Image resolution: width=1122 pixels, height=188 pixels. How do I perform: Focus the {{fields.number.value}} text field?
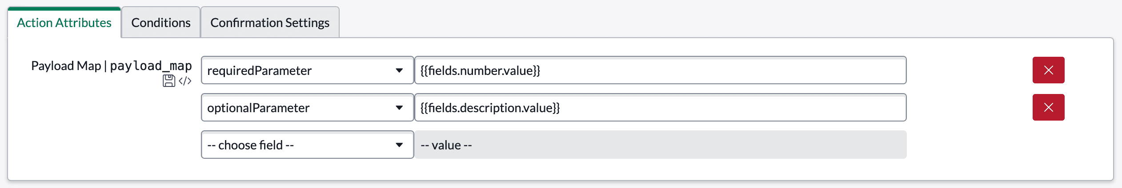[660, 70]
